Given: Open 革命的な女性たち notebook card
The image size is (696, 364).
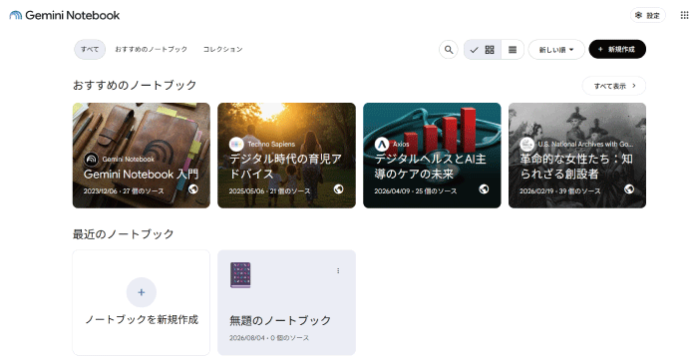Looking at the screenshot, I should tap(577, 156).
